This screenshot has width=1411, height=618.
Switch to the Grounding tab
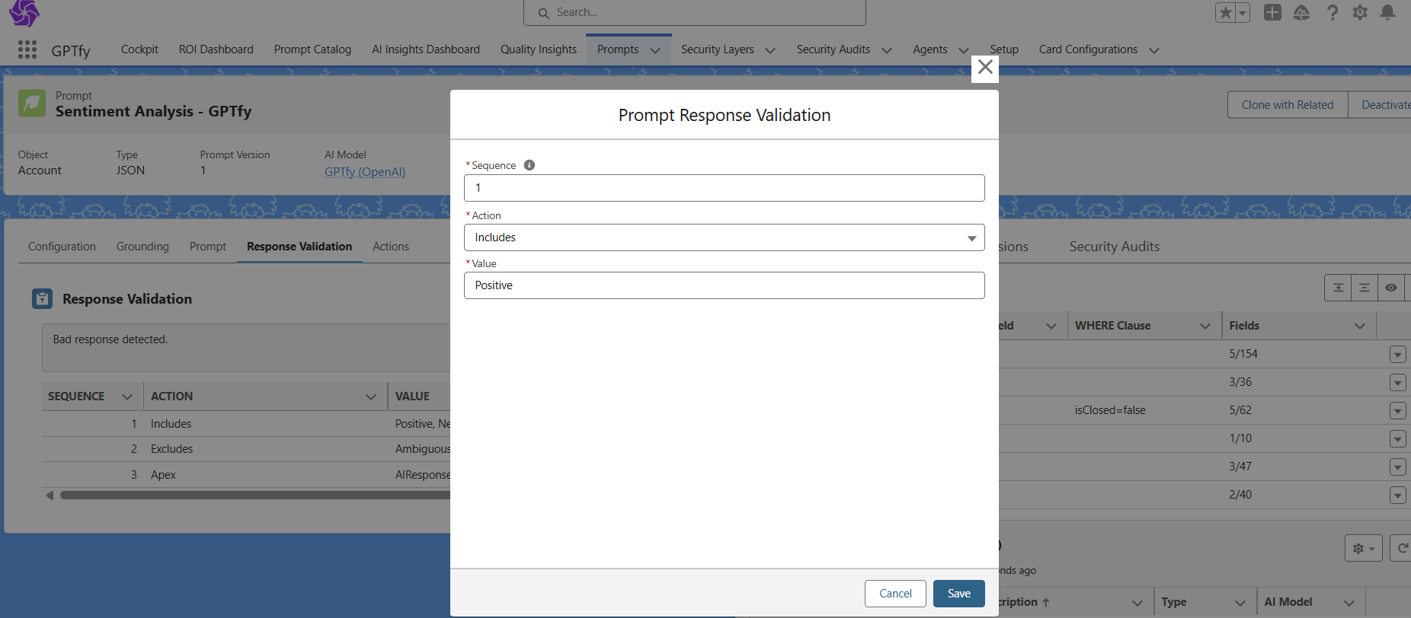142,247
